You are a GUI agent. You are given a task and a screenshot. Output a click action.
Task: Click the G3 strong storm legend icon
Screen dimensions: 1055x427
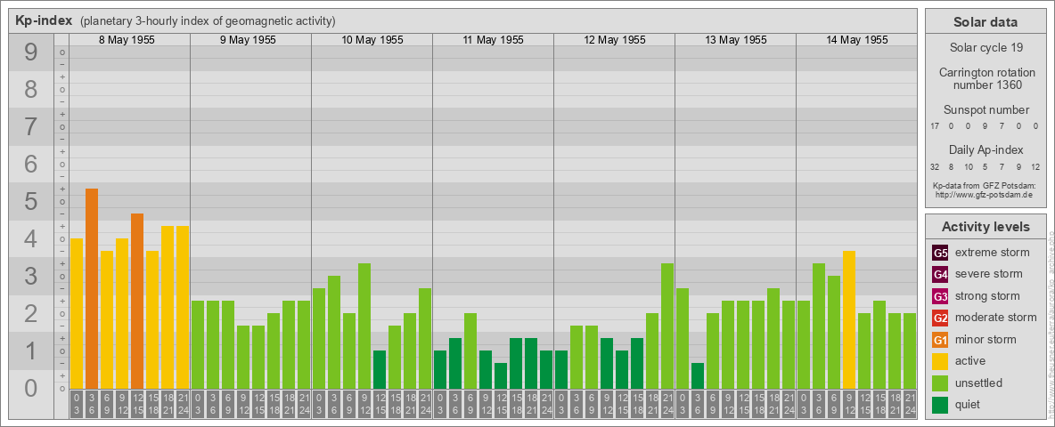tap(940, 296)
